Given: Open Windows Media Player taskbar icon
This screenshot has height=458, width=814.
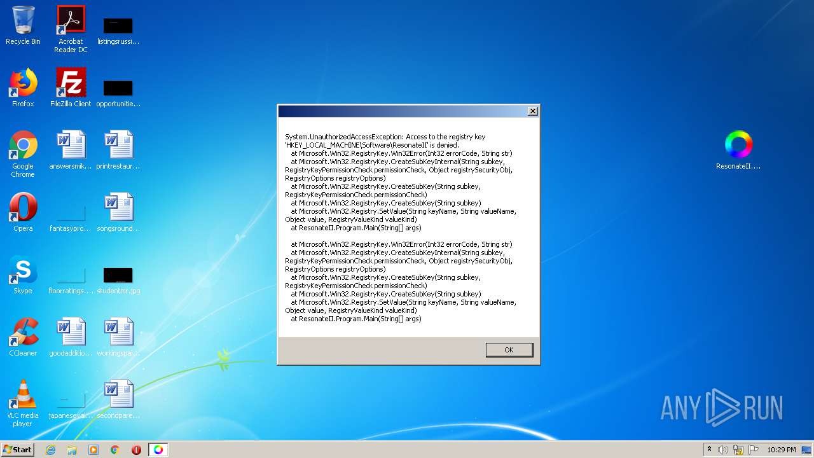Looking at the screenshot, I should 93,450.
